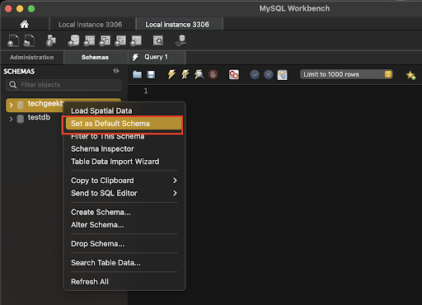Screen dimensions: 422x305
Task: Open a new SQL tab icon
Action: [13, 40]
